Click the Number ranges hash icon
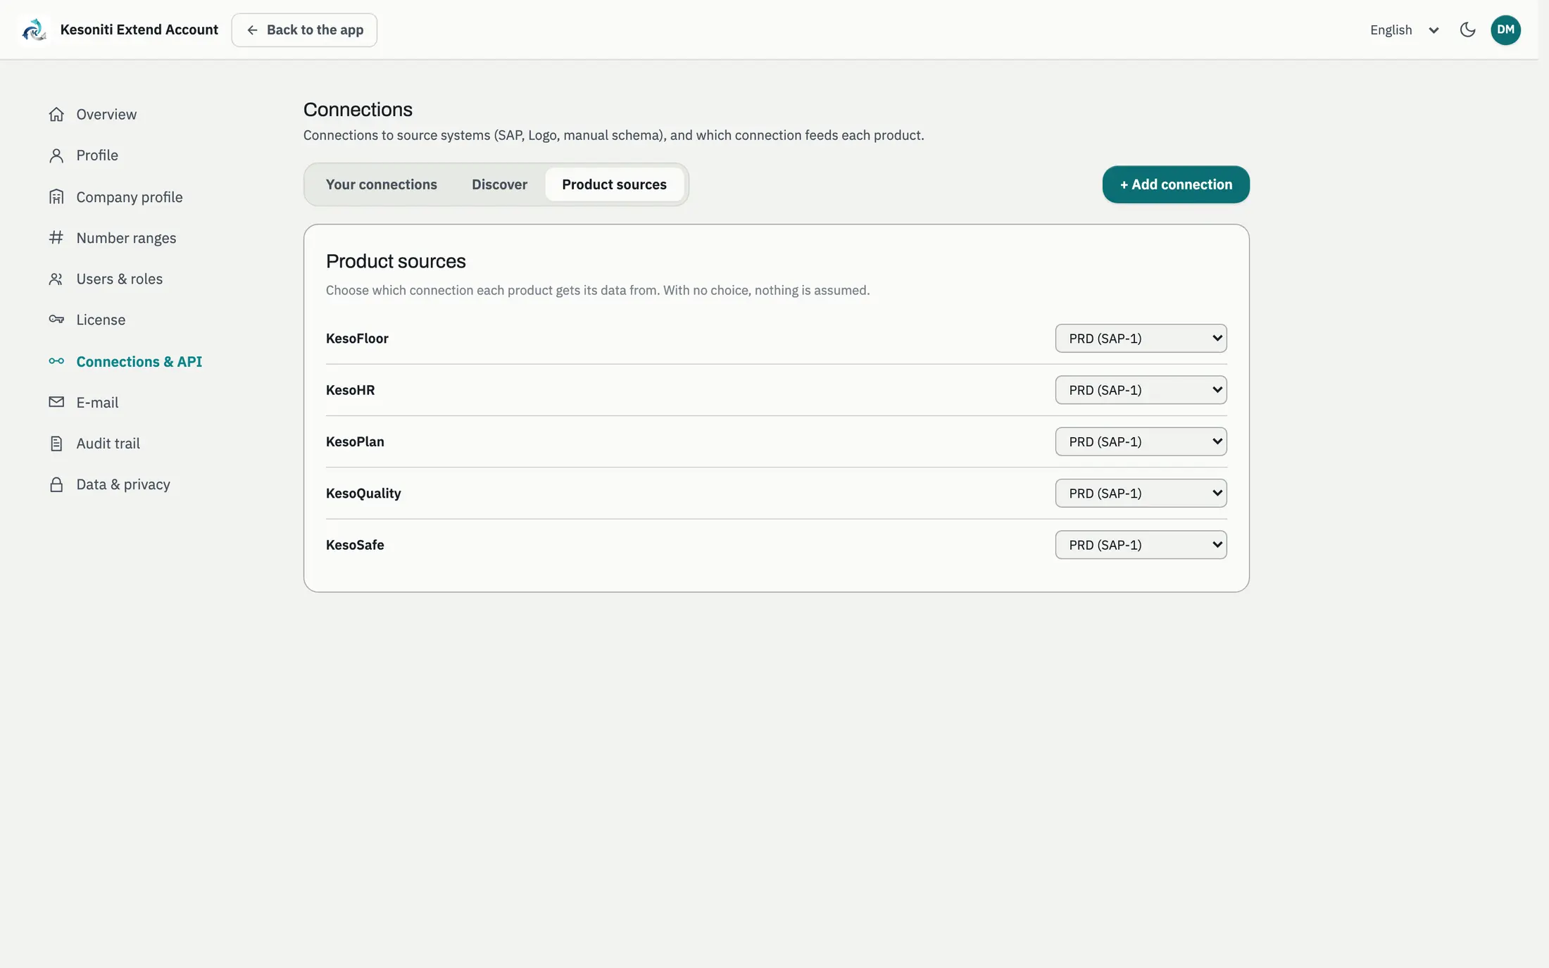 [x=56, y=238]
